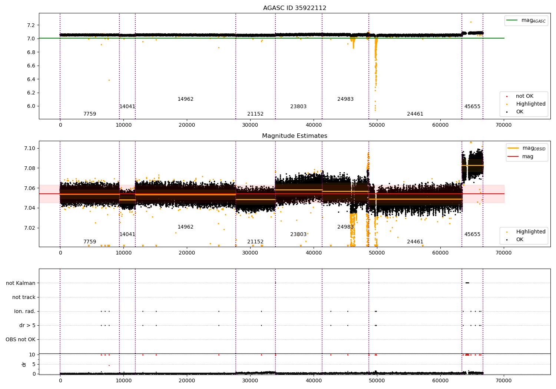This screenshot has height=389, width=556.
Task: Click obsid label 24461 in top plot
Action: [x=415, y=114]
